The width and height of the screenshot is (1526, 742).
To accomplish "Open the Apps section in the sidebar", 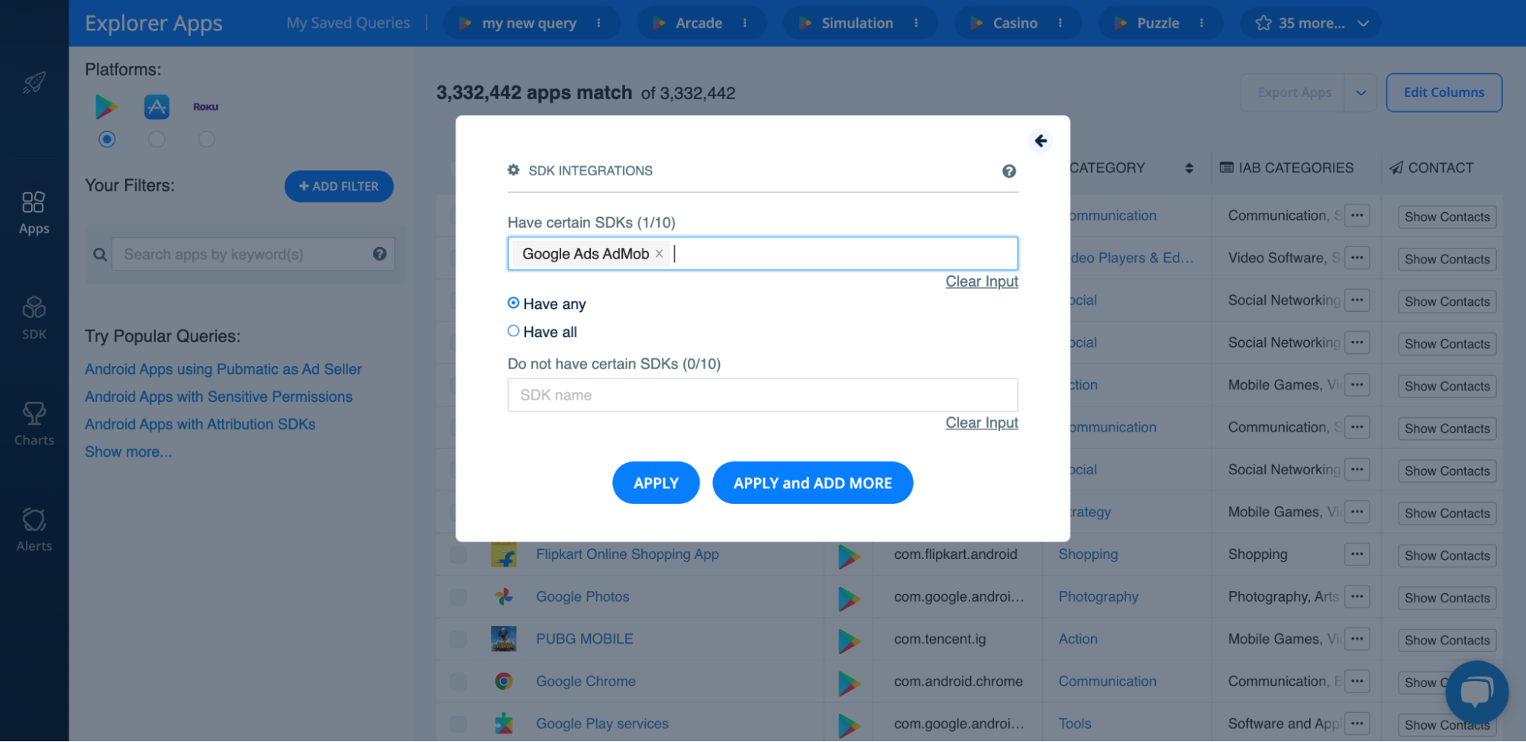I will [34, 213].
